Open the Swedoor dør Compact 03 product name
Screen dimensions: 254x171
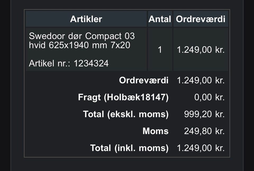[x=82, y=36]
